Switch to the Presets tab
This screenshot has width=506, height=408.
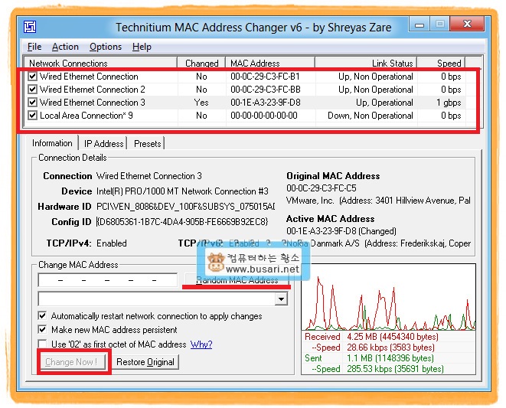tap(147, 144)
